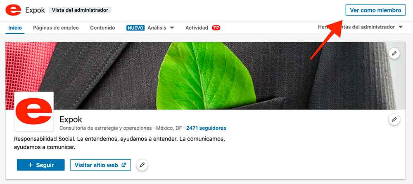Open the 2471 seguidores link

(206, 128)
